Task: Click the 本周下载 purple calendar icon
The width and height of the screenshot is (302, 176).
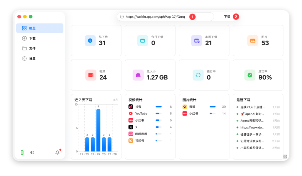Action: (197, 41)
